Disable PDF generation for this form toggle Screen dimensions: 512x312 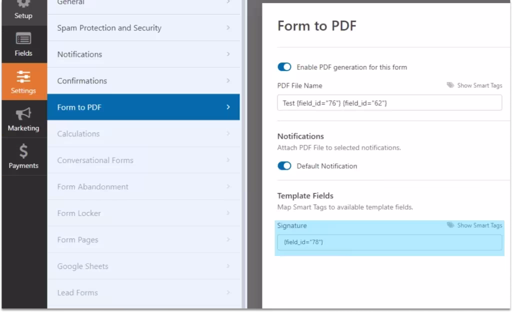pyautogui.click(x=284, y=67)
